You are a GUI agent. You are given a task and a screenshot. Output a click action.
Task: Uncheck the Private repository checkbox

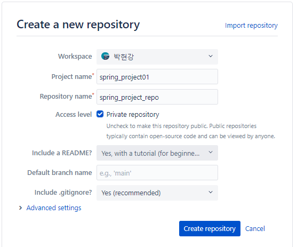[100, 114]
